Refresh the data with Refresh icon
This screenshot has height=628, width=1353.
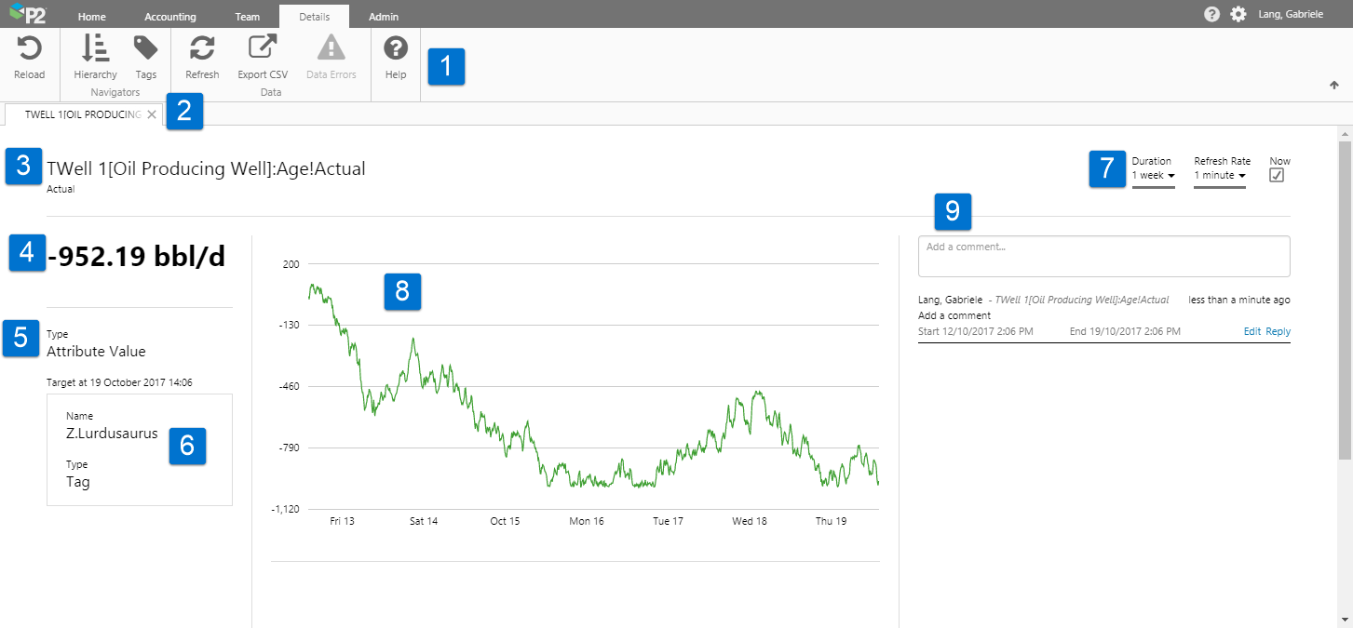click(x=202, y=49)
